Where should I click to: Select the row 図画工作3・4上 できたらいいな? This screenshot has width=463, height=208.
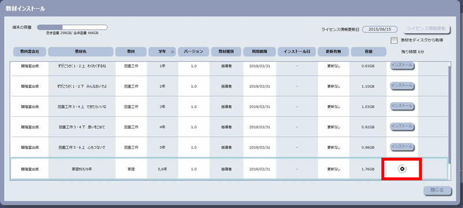pos(229,107)
